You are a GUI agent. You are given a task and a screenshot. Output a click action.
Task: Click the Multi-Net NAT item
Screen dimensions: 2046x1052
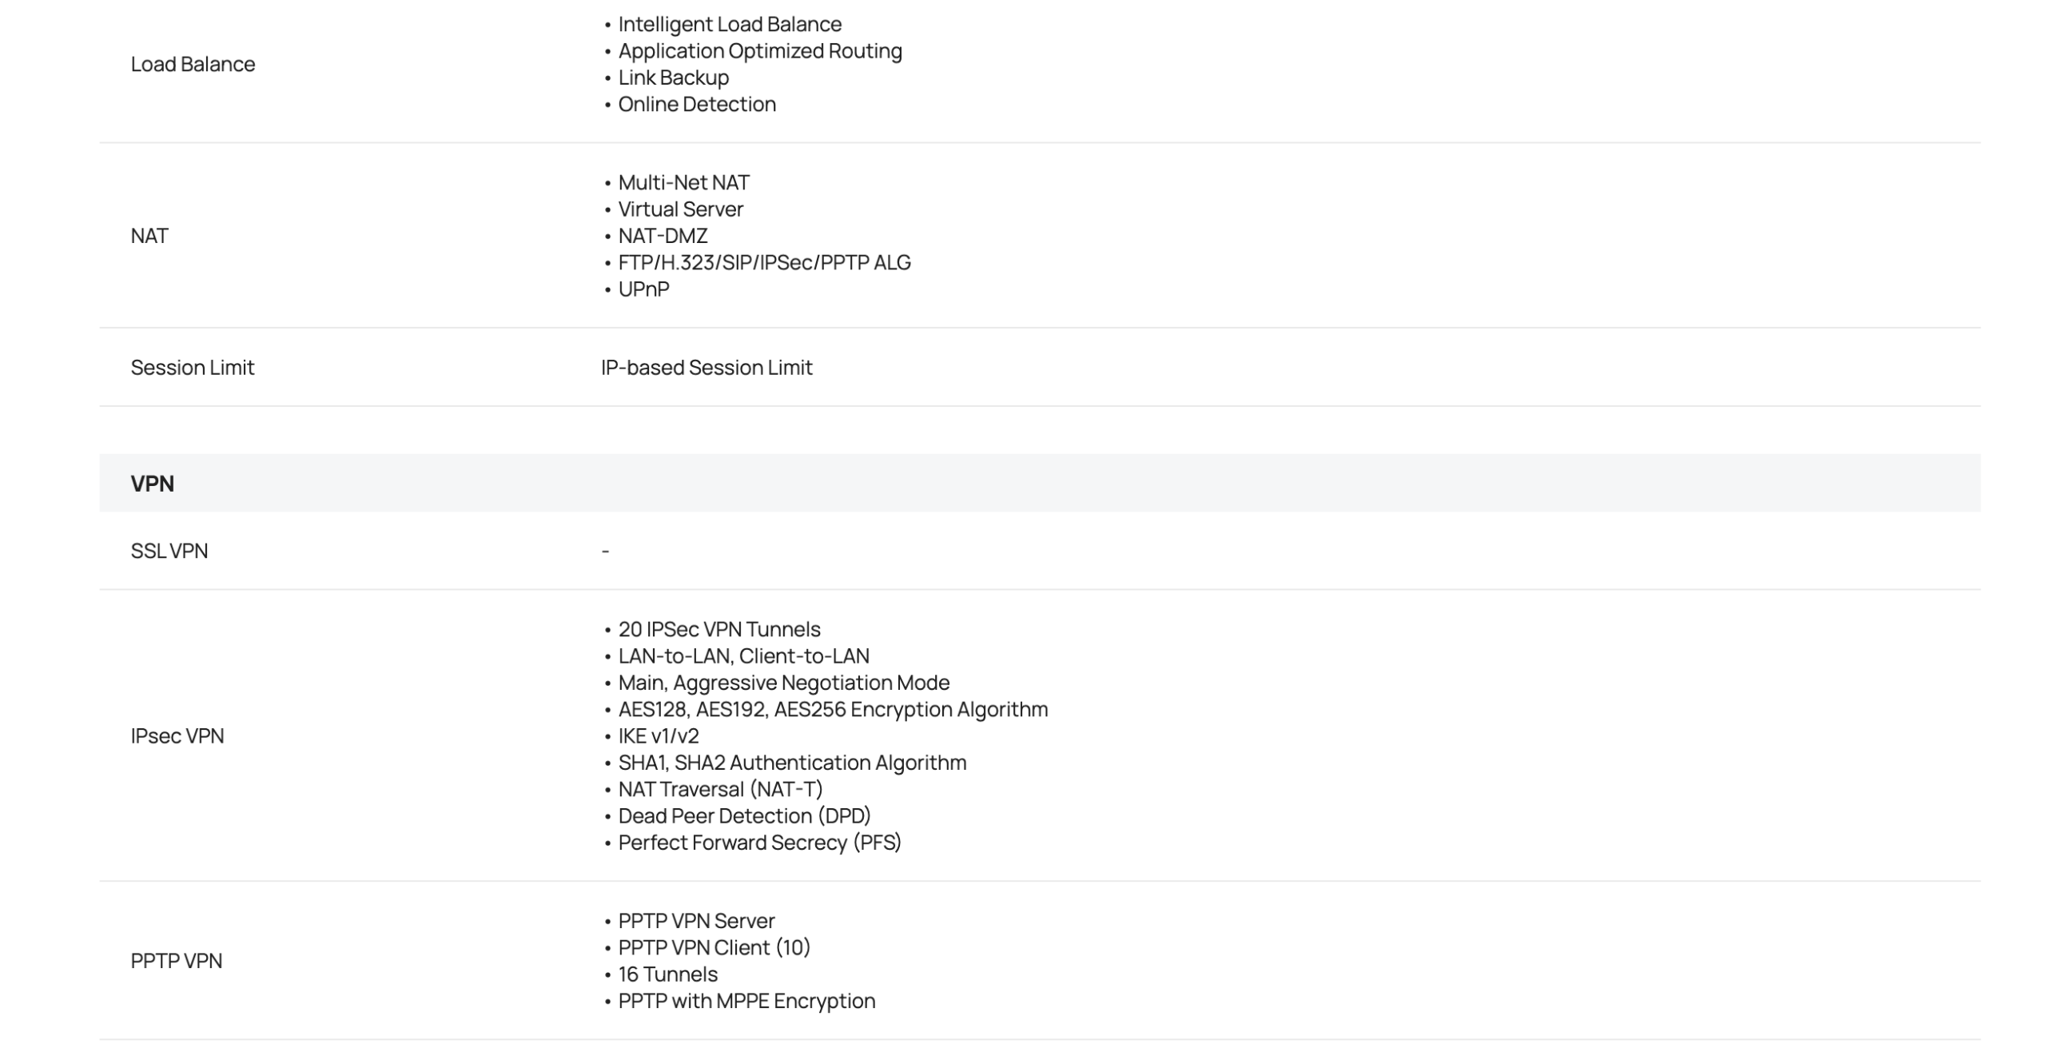click(683, 182)
